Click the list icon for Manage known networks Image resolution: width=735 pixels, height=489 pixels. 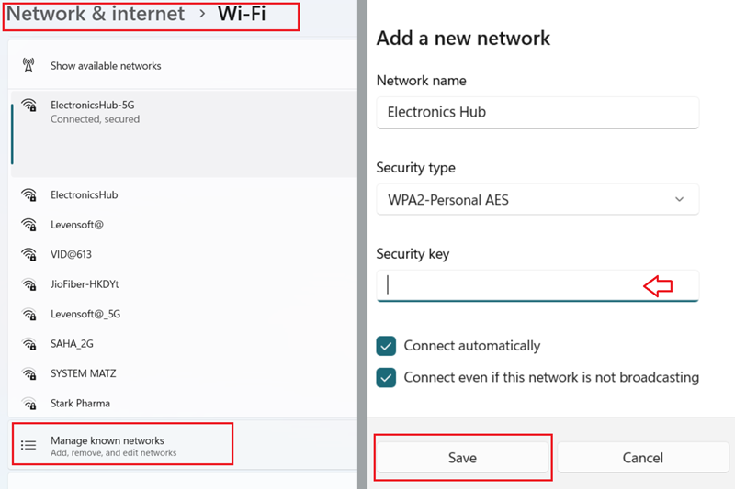28,445
